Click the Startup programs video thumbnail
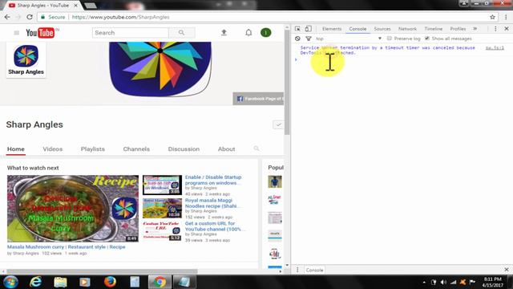Image resolution: width=513 pixels, height=289 pixels. point(162,185)
